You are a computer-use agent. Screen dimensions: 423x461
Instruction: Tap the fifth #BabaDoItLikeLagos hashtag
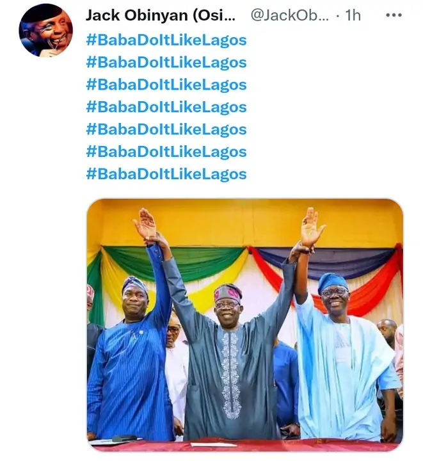pyautogui.click(x=166, y=129)
